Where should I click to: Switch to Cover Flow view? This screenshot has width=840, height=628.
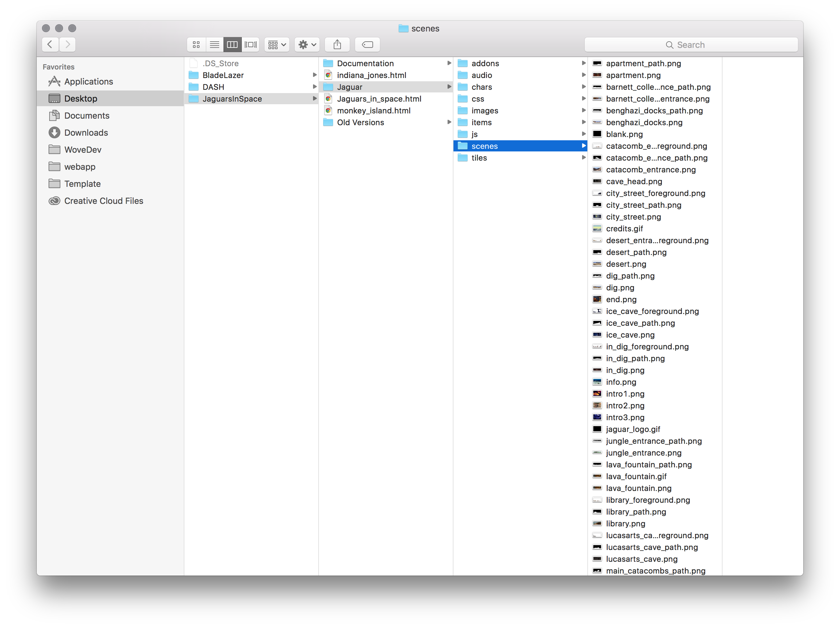click(251, 45)
